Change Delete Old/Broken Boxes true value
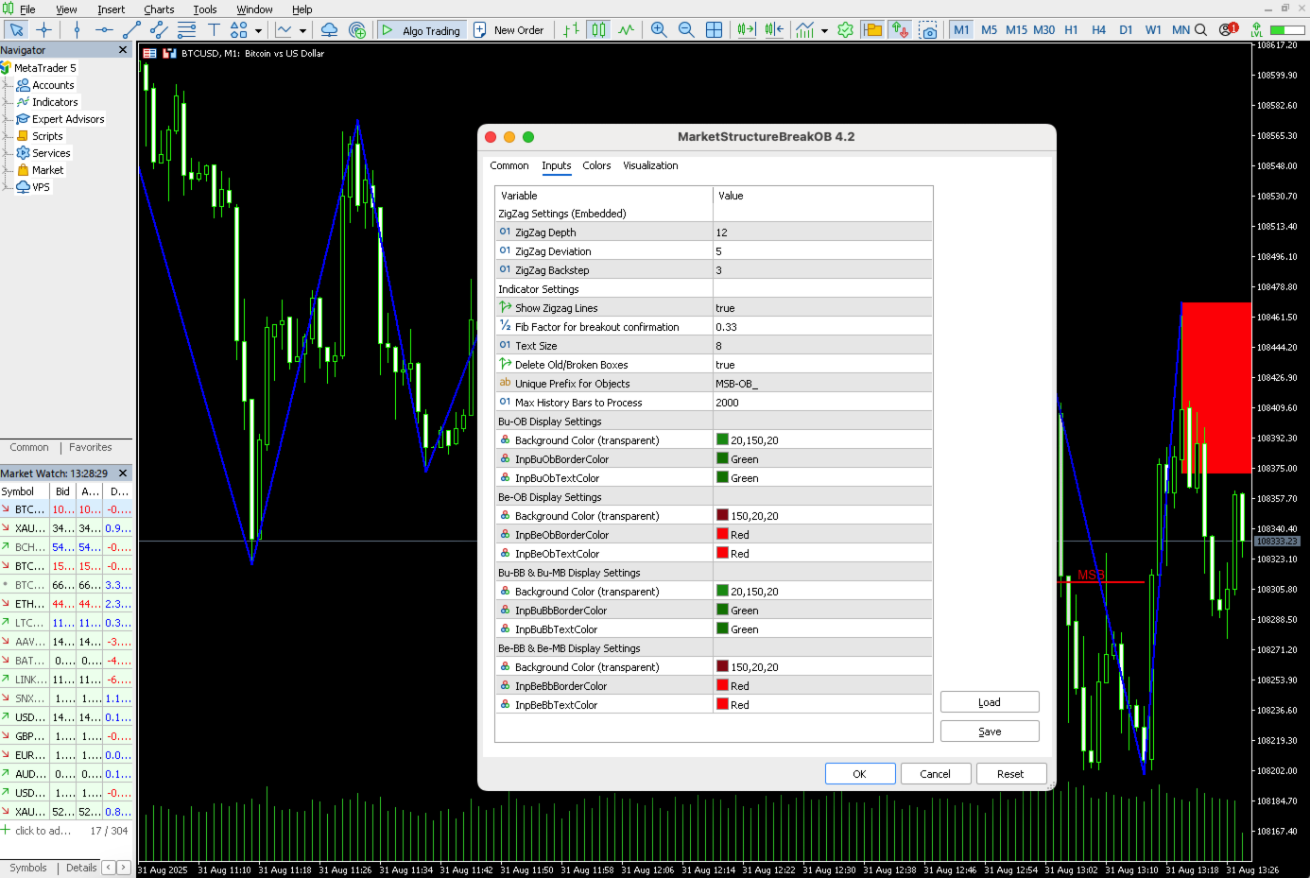Screen dimensions: 1310x878 click(x=822, y=365)
